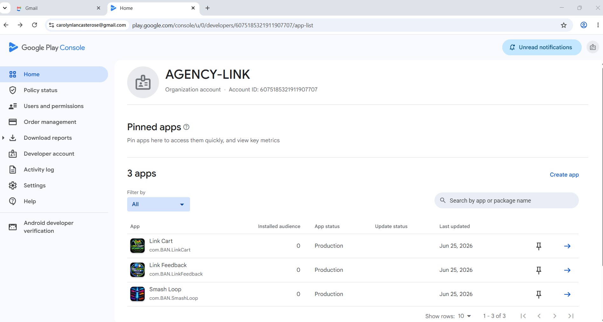The image size is (603, 322).
Task: Click the Link Cart app icon
Action: [138, 246]
